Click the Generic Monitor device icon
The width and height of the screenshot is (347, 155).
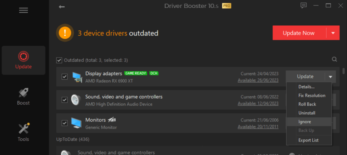click(76, 123)
